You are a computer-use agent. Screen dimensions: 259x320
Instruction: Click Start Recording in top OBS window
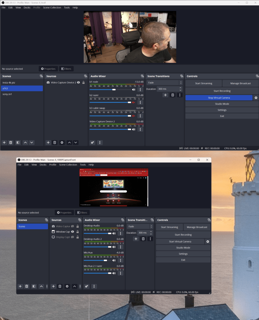click(x=222, y=91)
